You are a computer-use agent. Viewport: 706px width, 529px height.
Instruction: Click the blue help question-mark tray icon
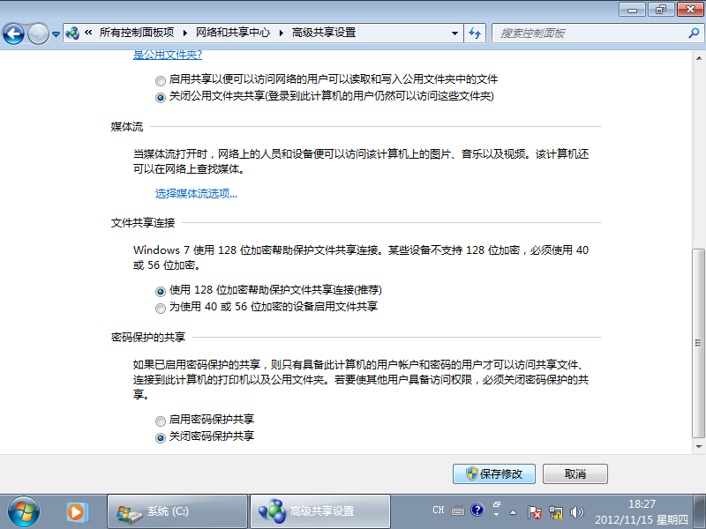pyautogui.click(x=477, y=510)
